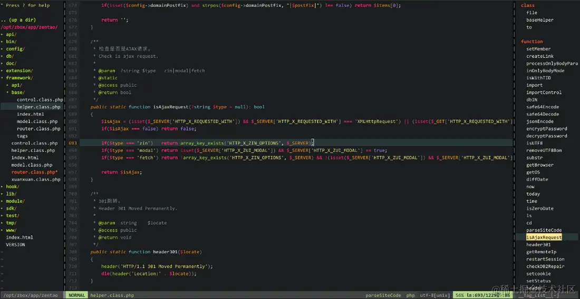Jump to the getBrowser tag
580x299 pixels.
pos(540,165)
